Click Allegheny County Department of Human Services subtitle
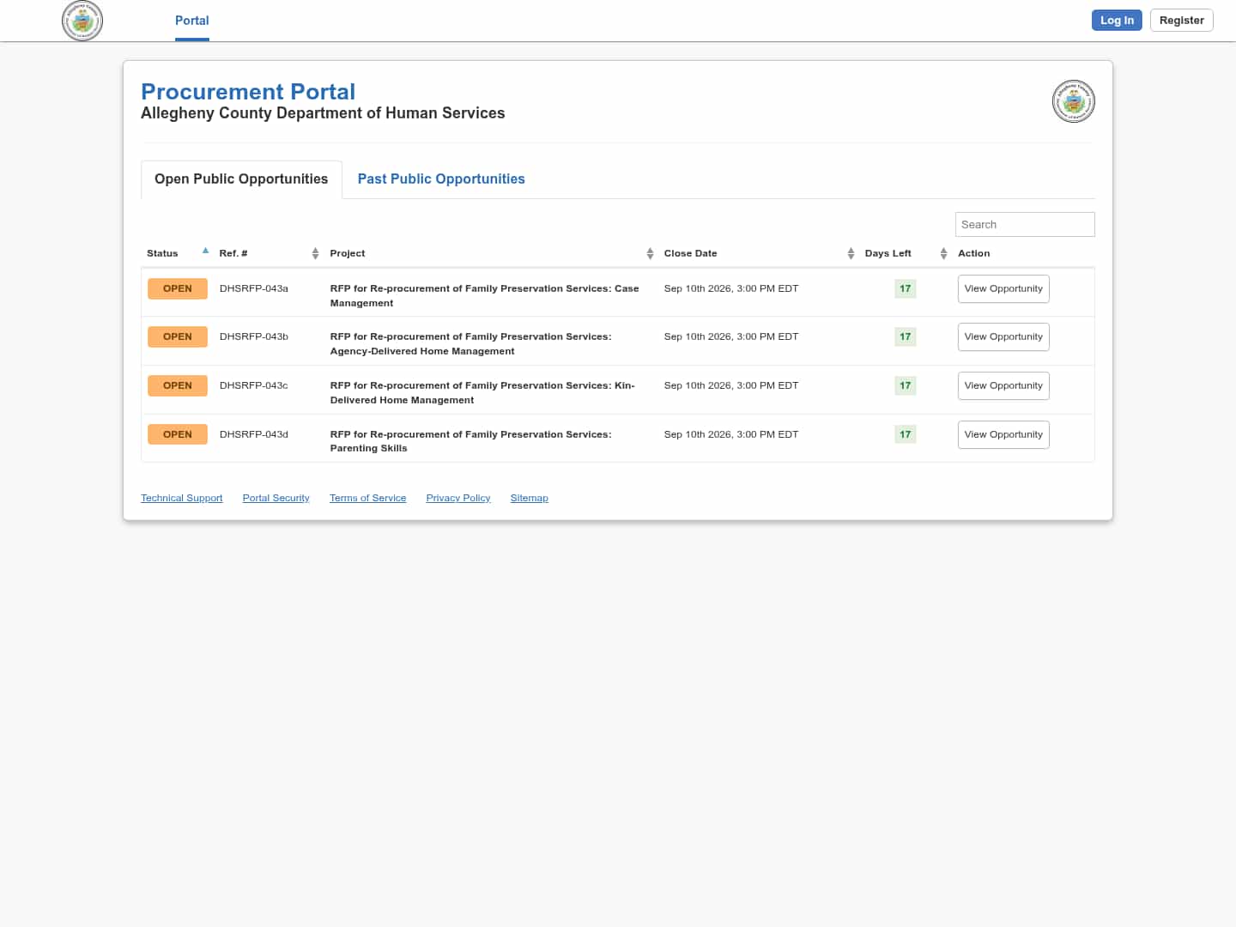Viewport: 1236px width, 927px height. 323,113
